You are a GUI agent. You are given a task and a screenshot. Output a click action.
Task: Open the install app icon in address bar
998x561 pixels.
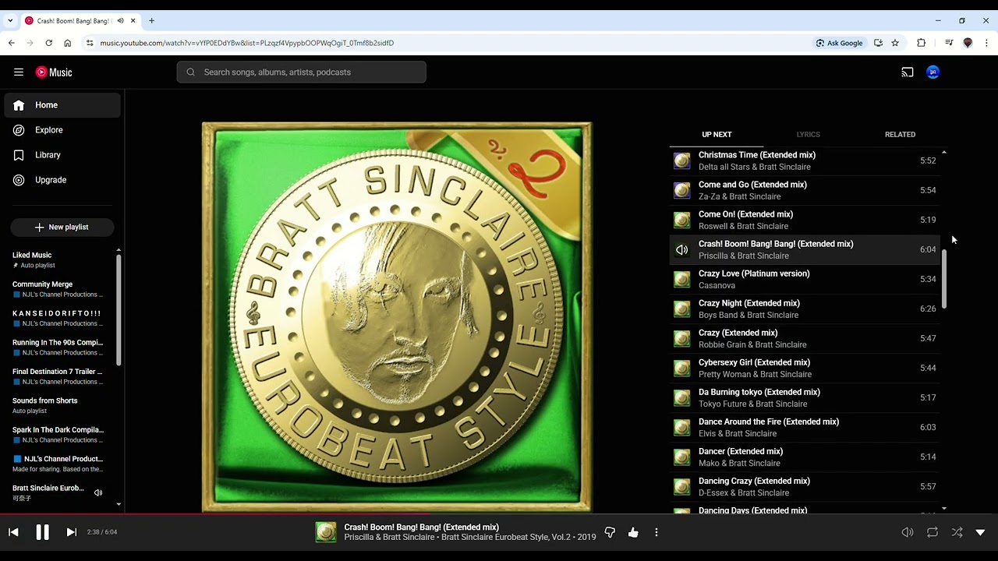pos(878,43)
